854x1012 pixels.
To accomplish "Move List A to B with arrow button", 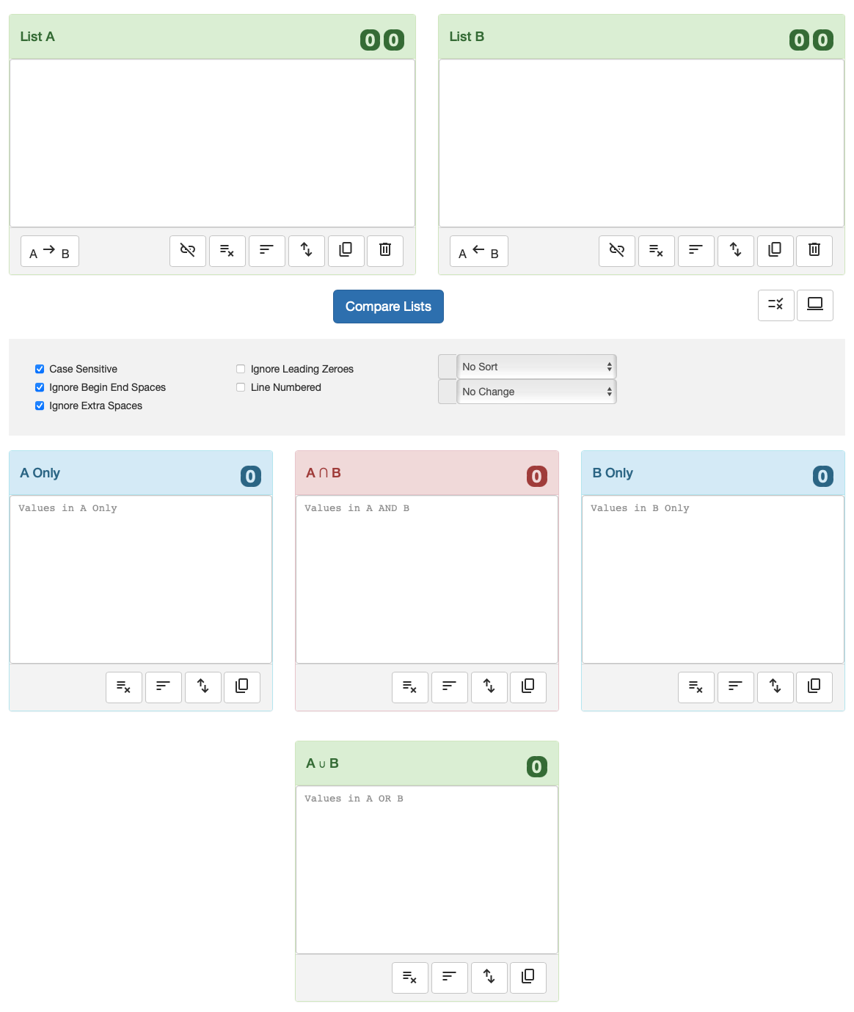I will (x=50, y=251).
